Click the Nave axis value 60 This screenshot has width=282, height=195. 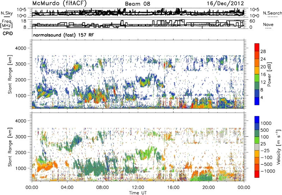click(x=252, y=21)
